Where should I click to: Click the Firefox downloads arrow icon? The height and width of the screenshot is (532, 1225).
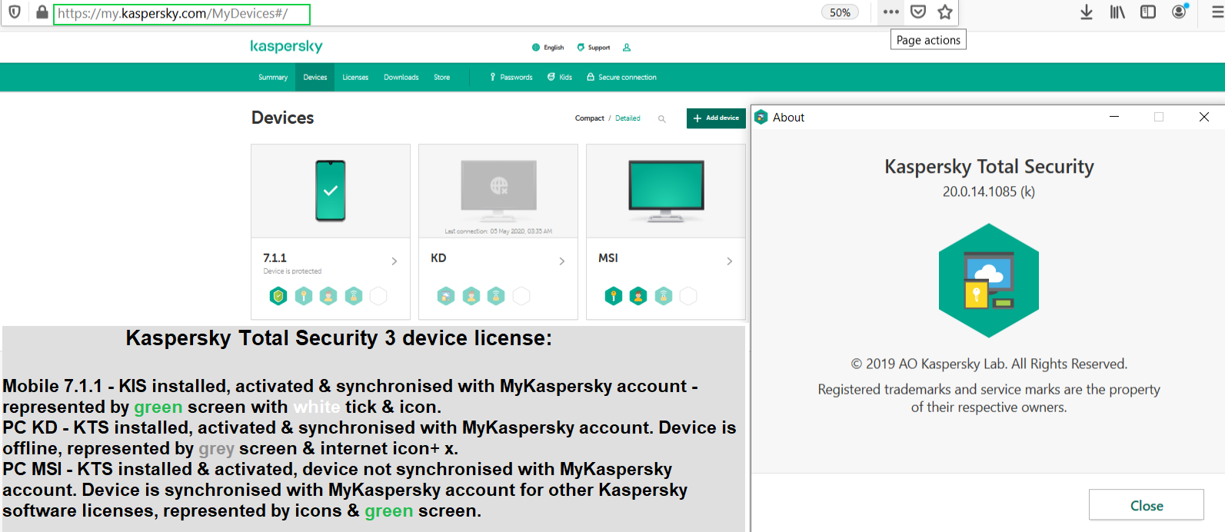click(x=1086, y=12)
